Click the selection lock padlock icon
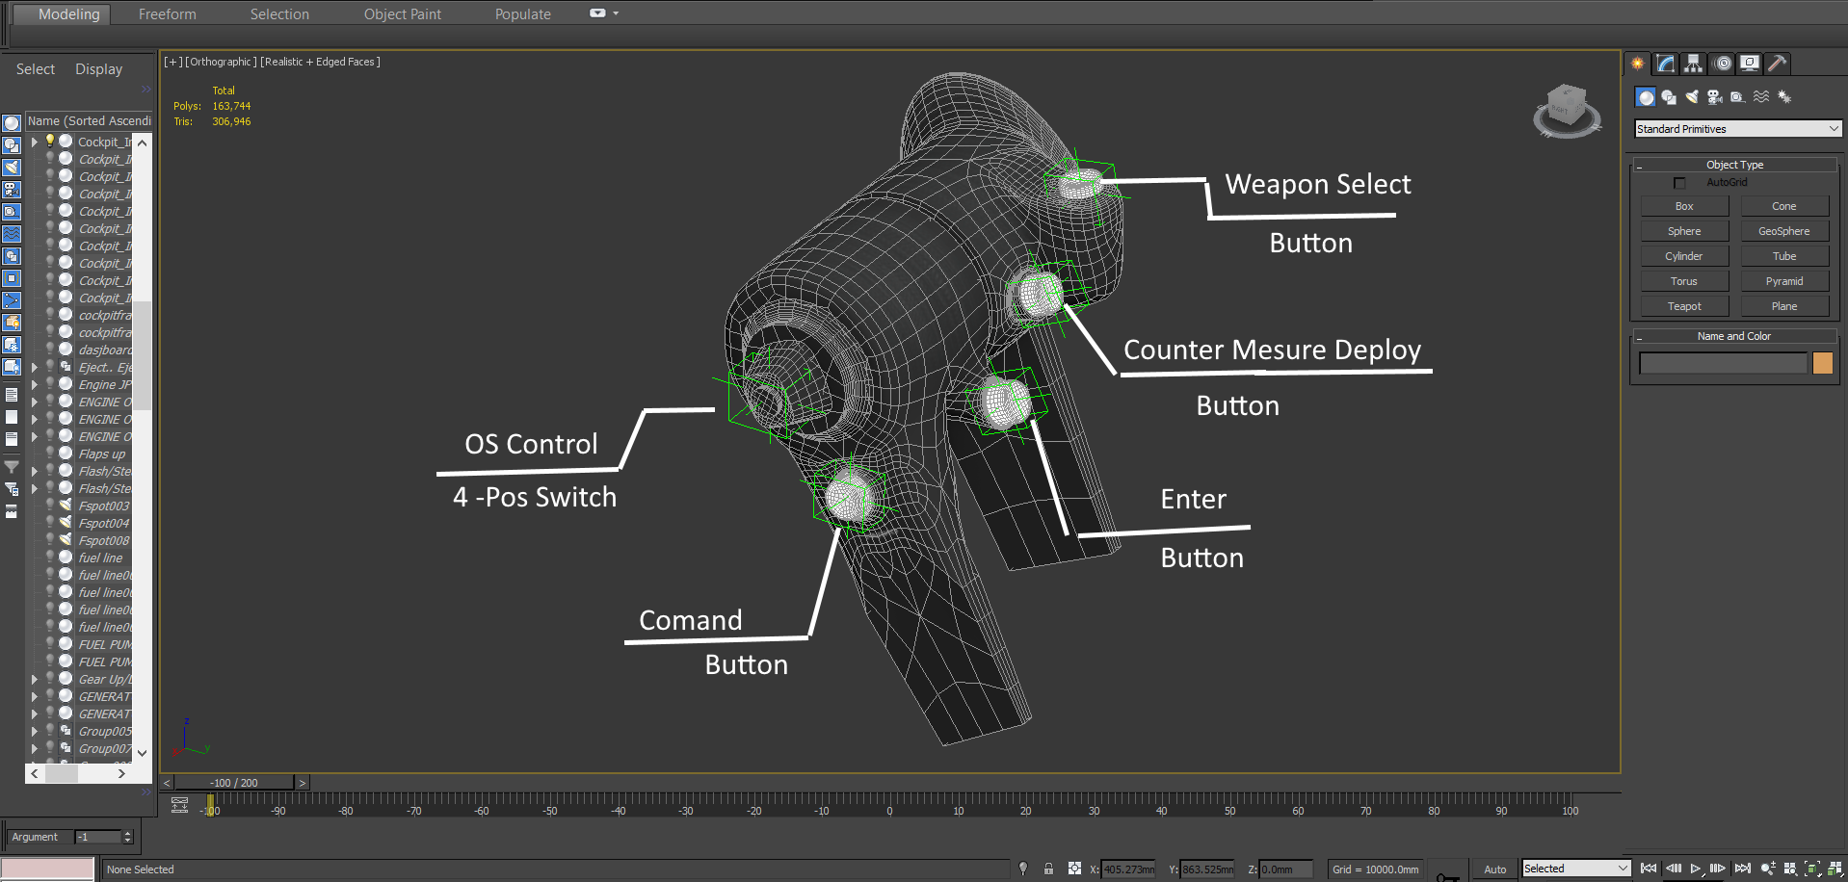The width and height of the screenshot is (1848, 882). coord(1048,869)
